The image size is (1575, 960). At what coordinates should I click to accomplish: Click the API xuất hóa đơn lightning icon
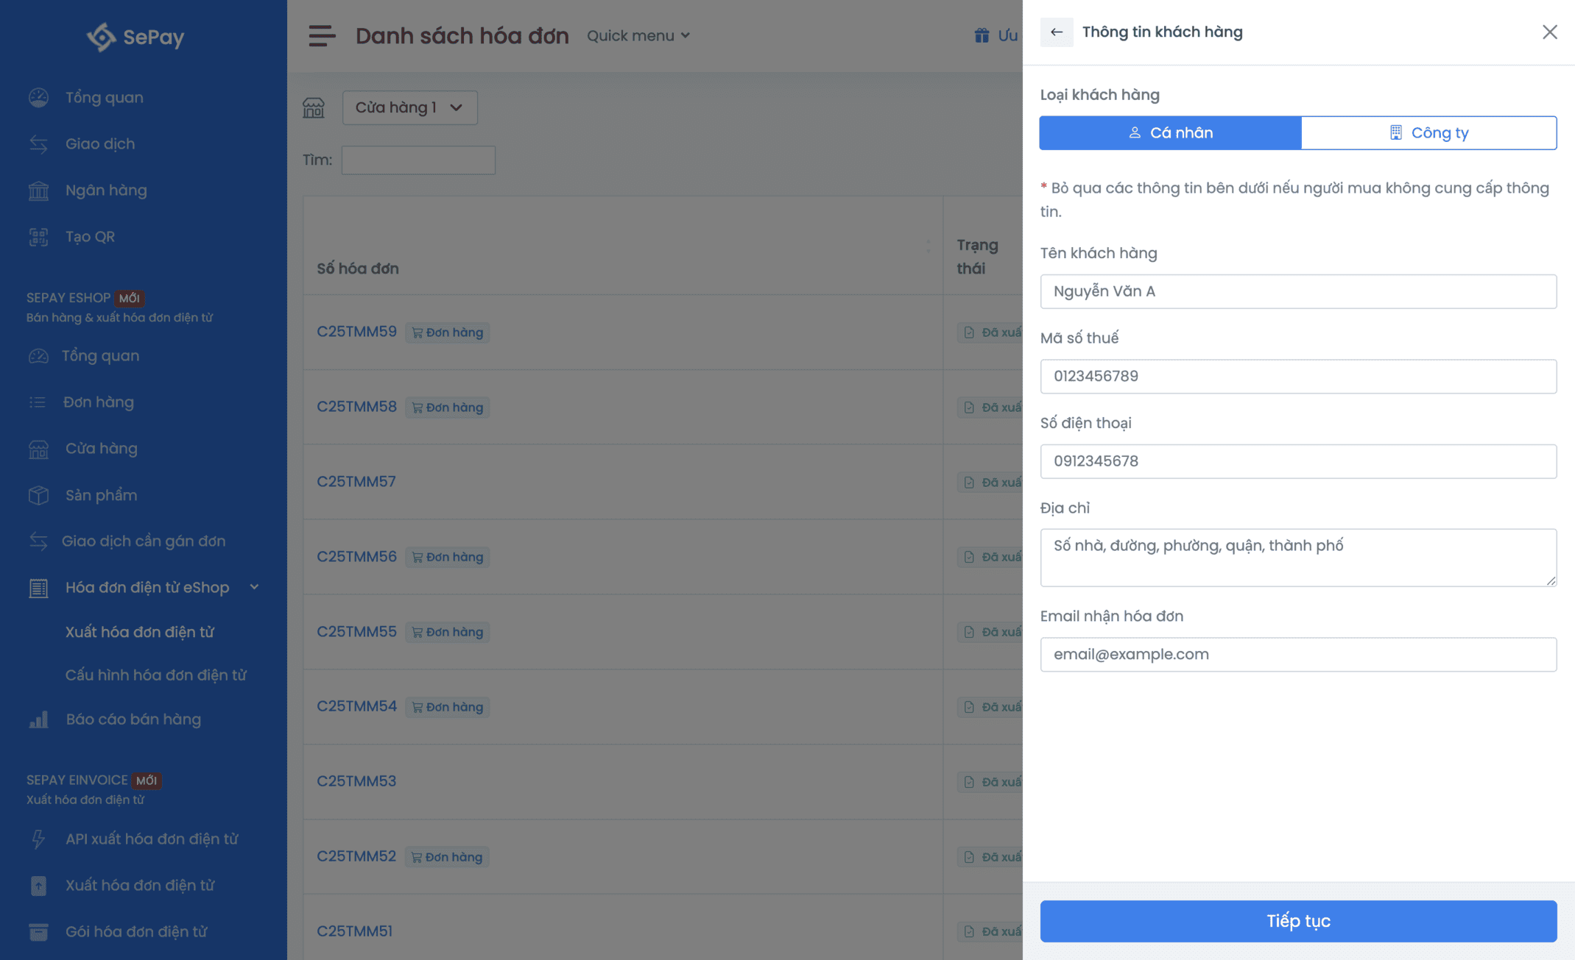pos(38,839)
